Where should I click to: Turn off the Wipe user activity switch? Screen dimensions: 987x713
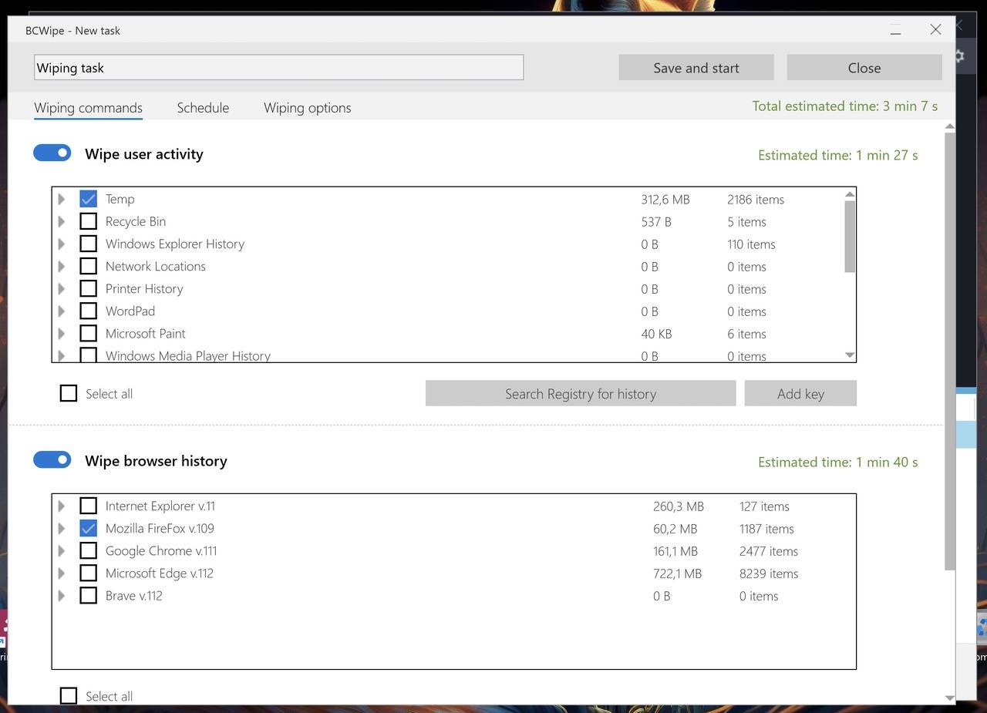pos(52,153)
